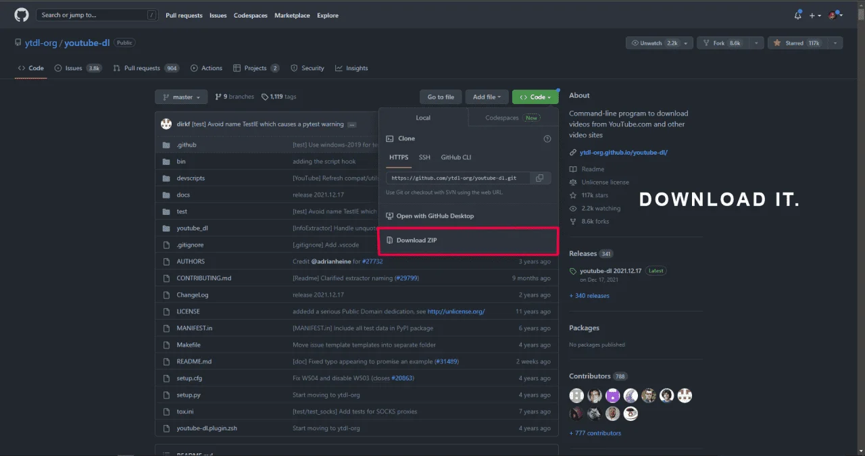
Task: Open the Add file dropdown
Action: [x=487, y=97]
